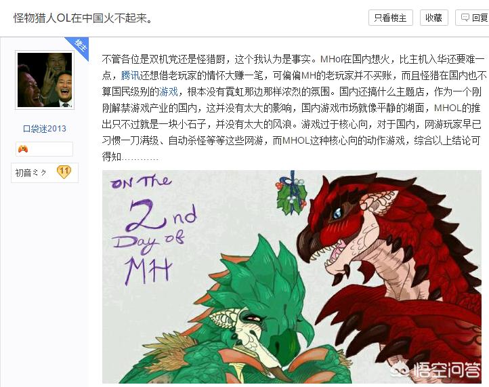Click the 2nd Day of MH handwriting

[154, 230]
